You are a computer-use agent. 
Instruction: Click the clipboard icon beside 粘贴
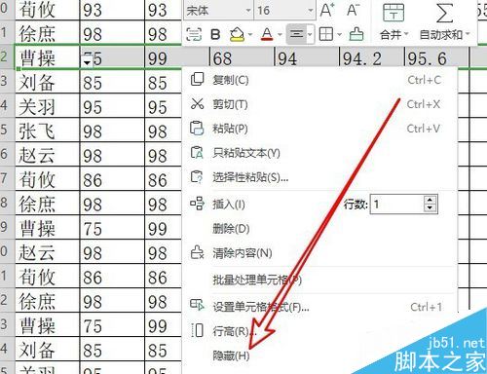(197, 128)
